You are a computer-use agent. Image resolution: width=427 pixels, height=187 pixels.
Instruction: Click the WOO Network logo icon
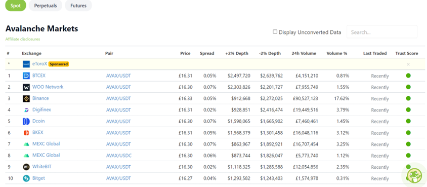click(26, 87)
